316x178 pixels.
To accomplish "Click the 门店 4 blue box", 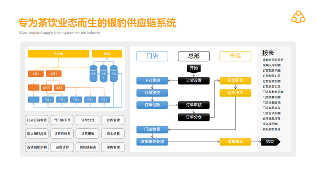I will tap(90, 100).
